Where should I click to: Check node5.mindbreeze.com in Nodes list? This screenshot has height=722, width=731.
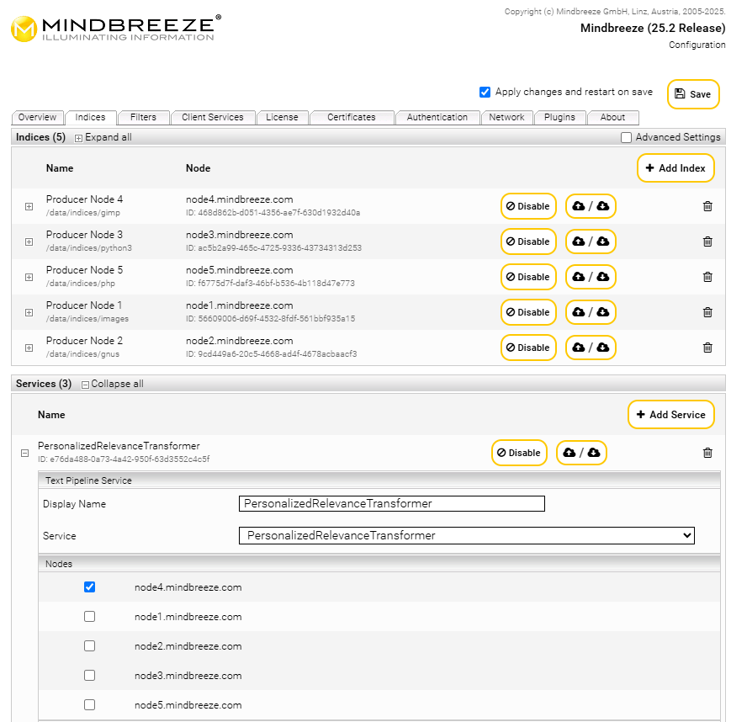pyautogui.click(x=89, y=704)
